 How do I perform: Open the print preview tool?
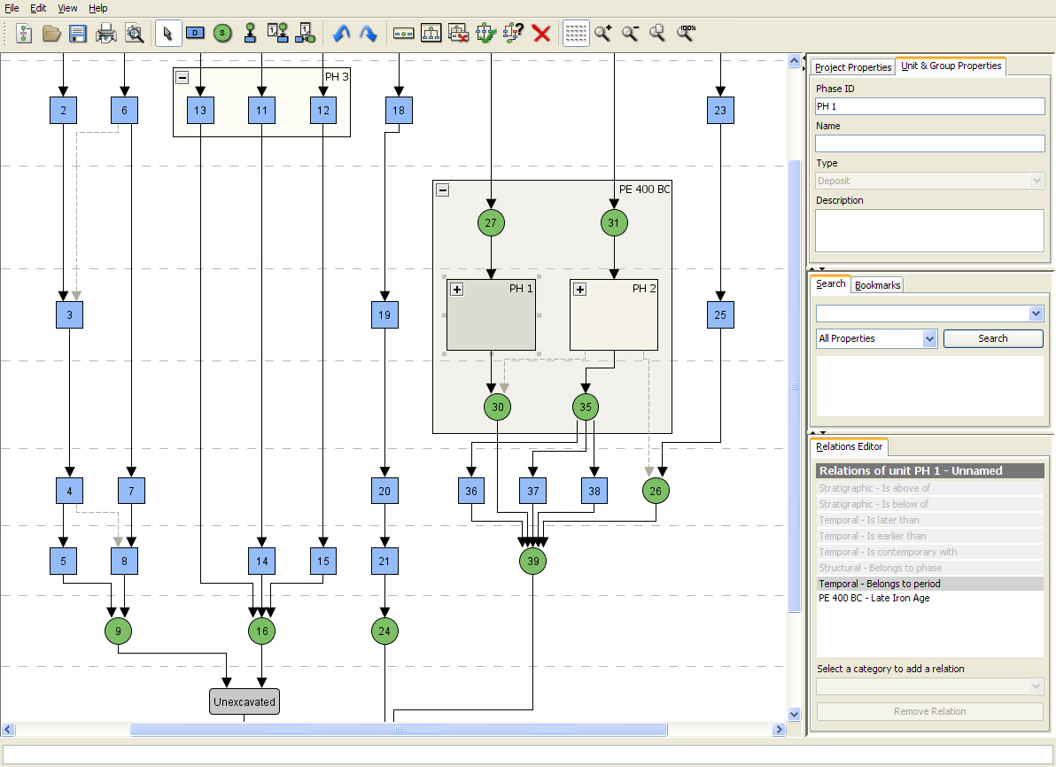(x=135, y=33)
